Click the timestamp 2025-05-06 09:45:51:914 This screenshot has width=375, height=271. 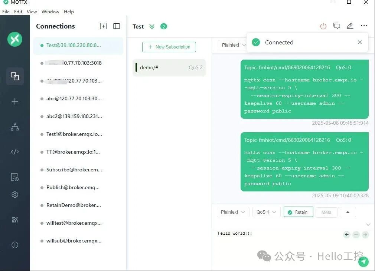[x=340, y=123]
